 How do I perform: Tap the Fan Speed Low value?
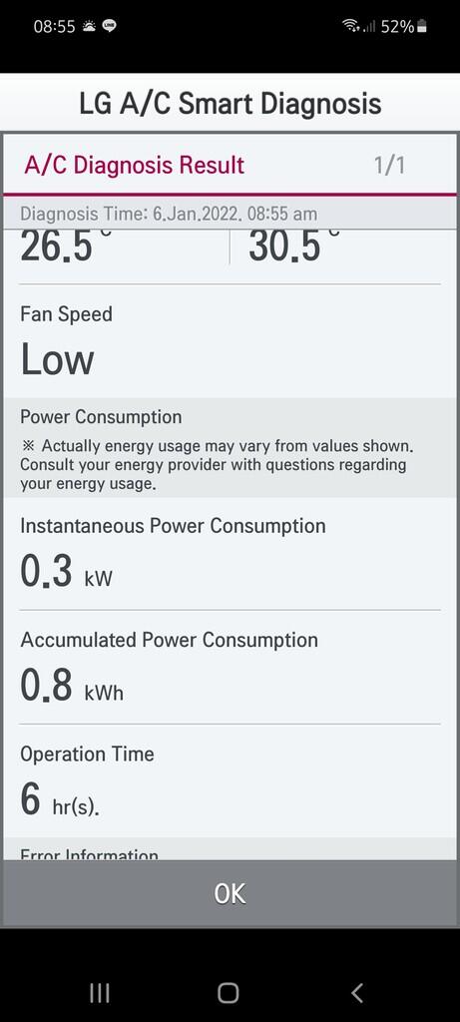[57, 359]
